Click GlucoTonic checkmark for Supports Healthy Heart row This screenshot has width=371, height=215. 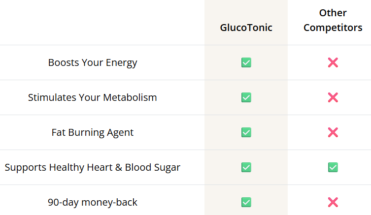coord(246,167)
